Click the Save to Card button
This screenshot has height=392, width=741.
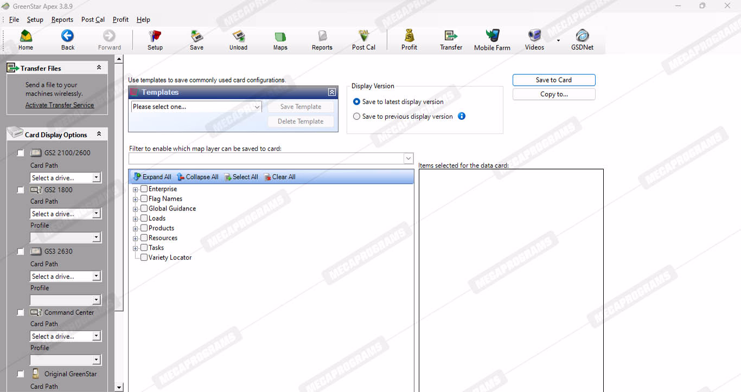pyautogui.click(x=554, y=80)
